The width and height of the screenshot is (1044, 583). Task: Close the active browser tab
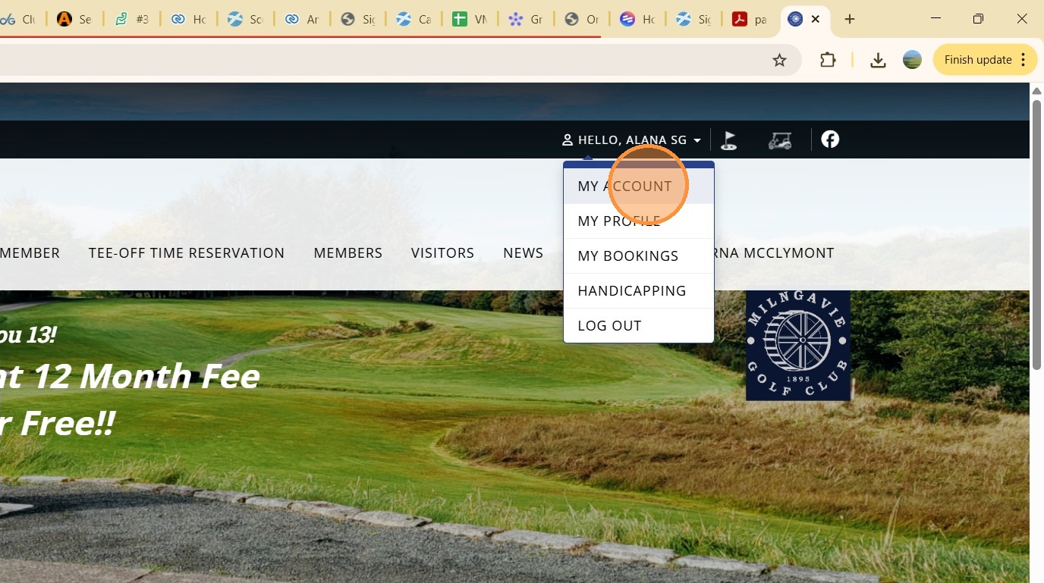(x=816, y=20)
